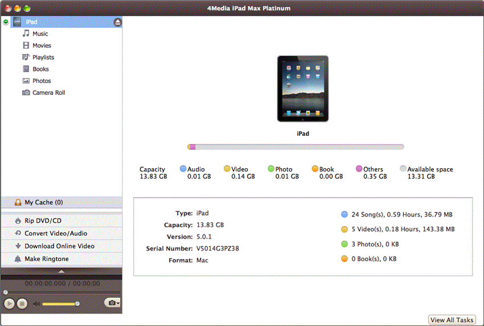
Task: Click the iPad device icon in sidebar
Action: [17, 22]
